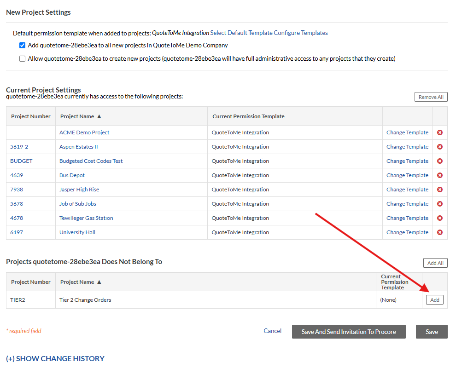Remove Bus Depot via red X icon

click(x=440, y=175)
